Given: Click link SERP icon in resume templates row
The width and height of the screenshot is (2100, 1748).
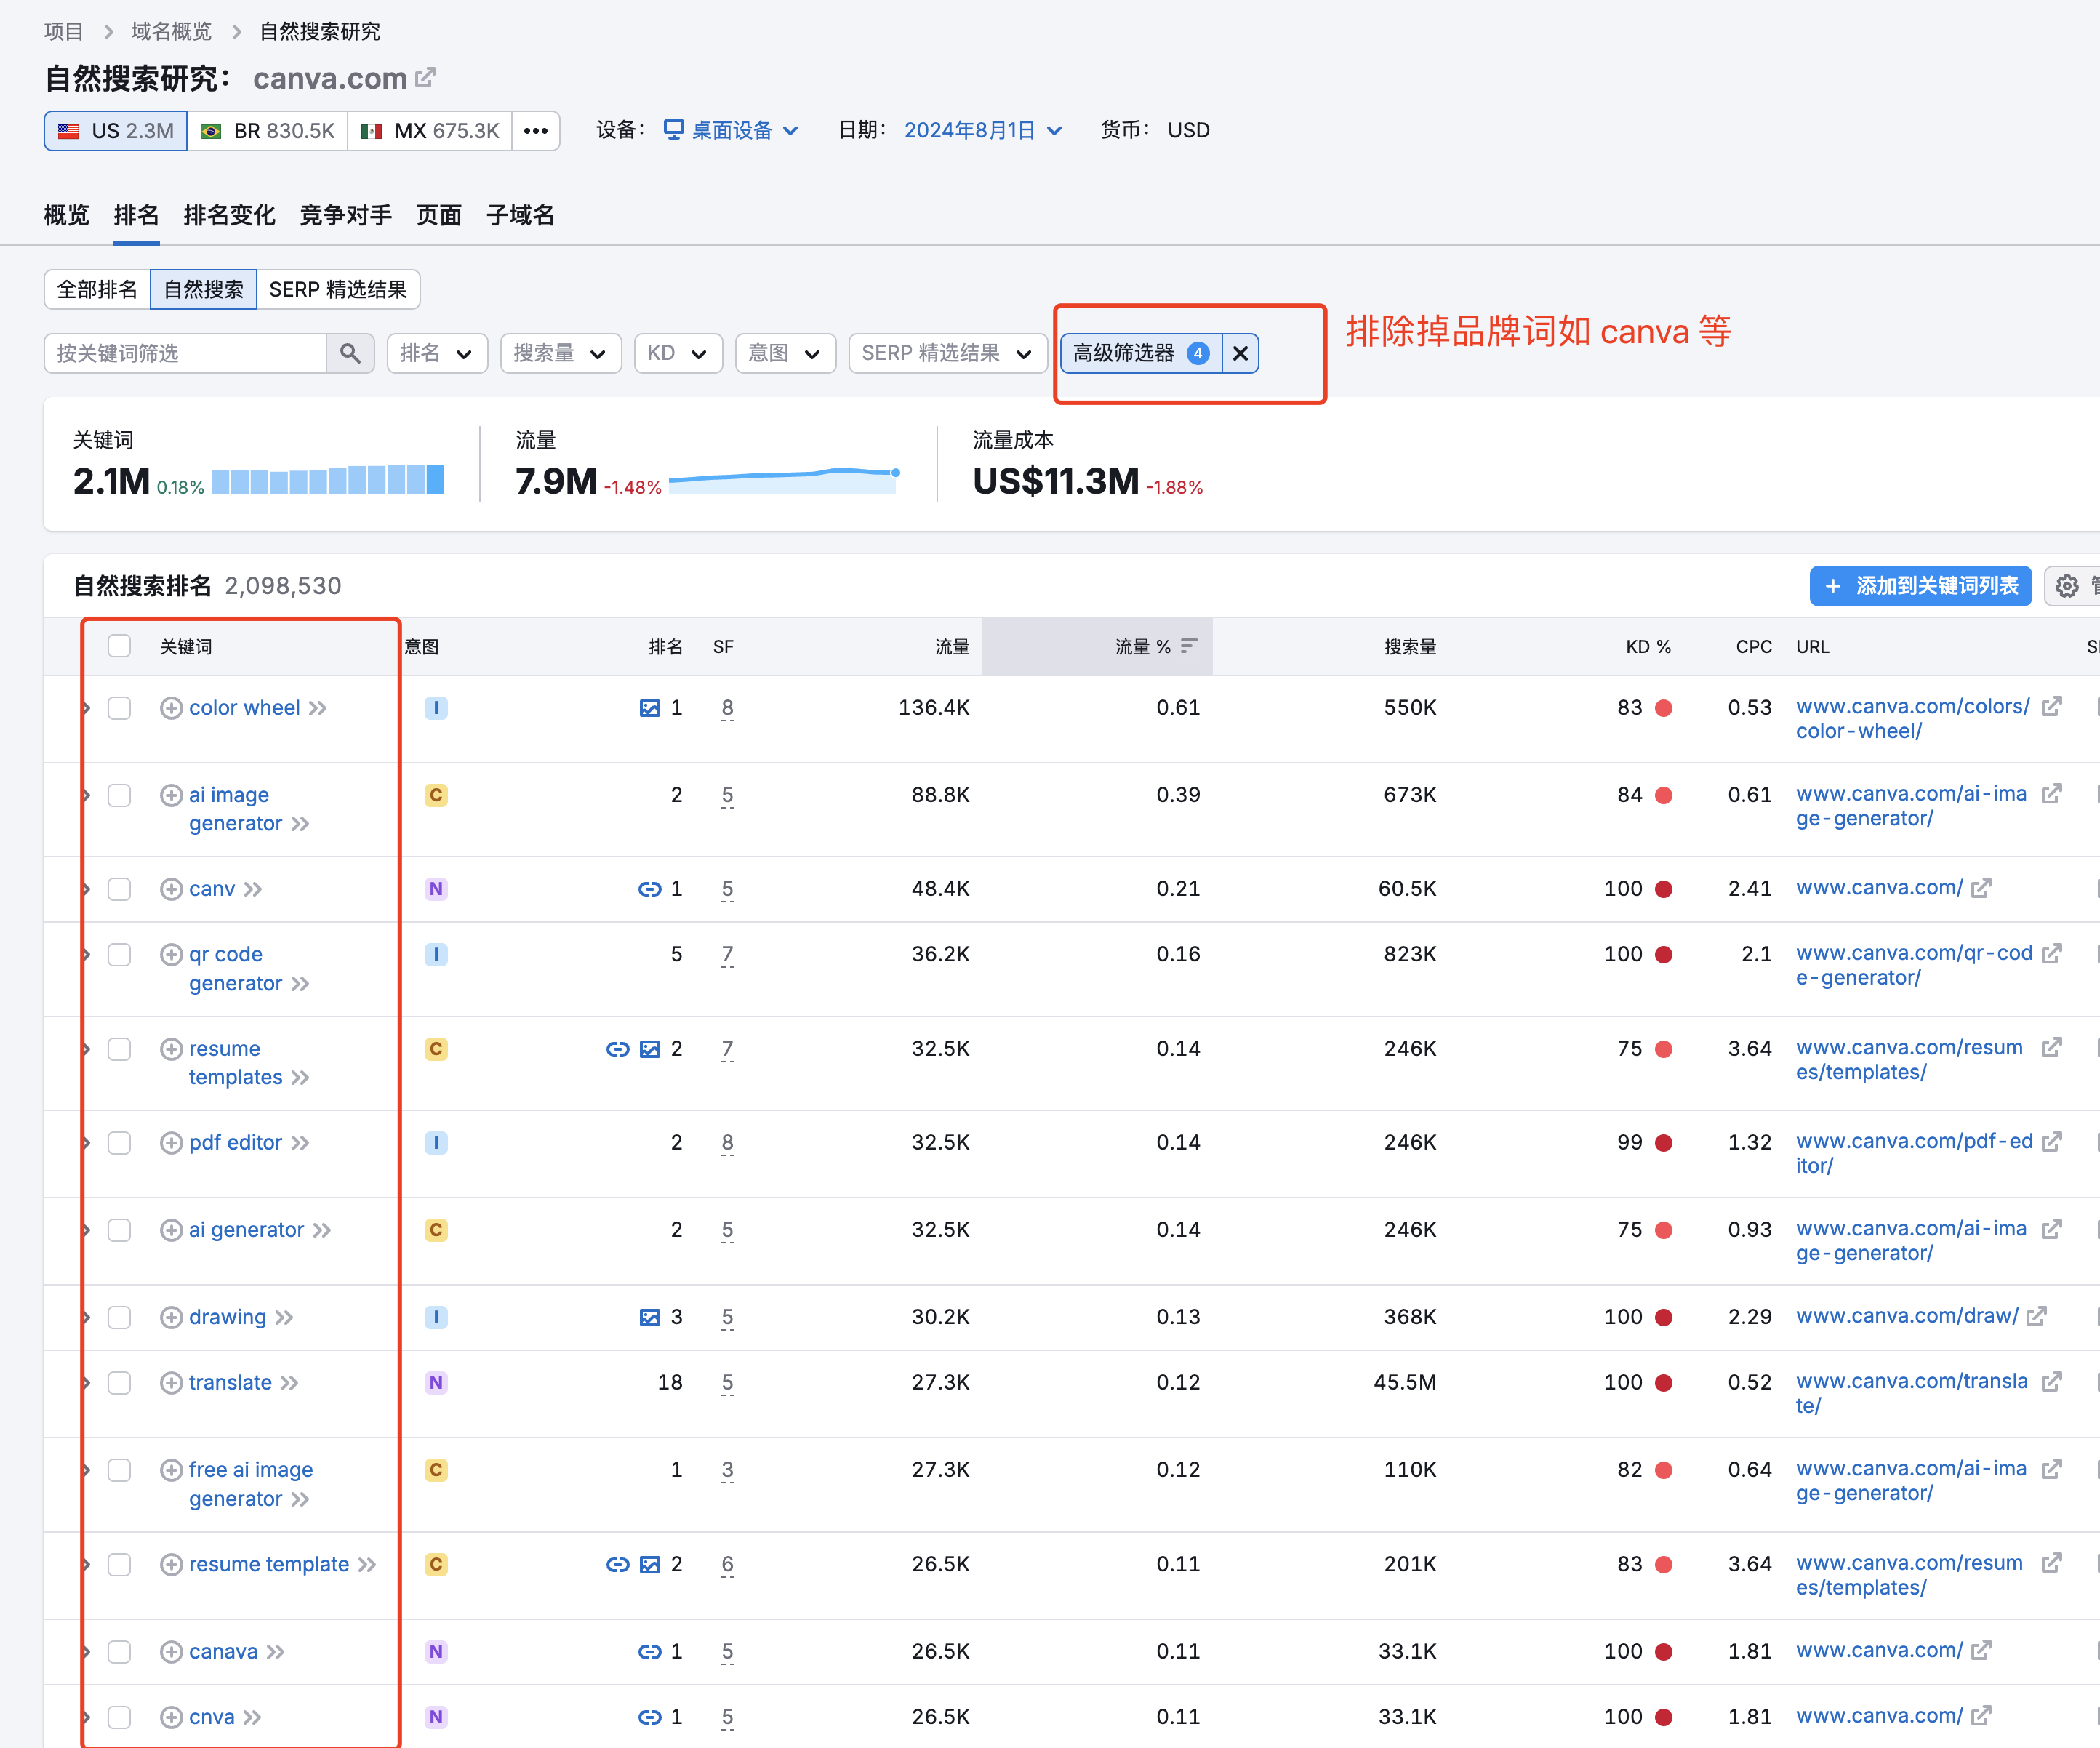Looking at the screenshot, I should (618, 1049).
